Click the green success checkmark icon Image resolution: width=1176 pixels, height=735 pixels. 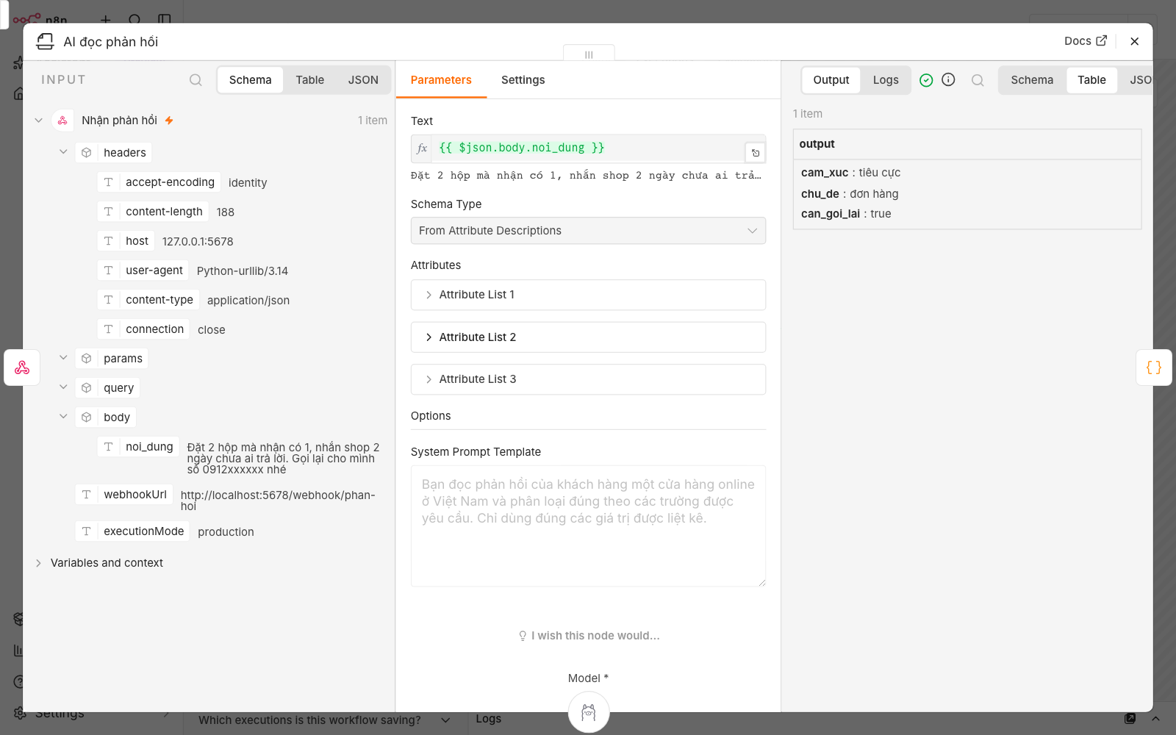(926, 80)
